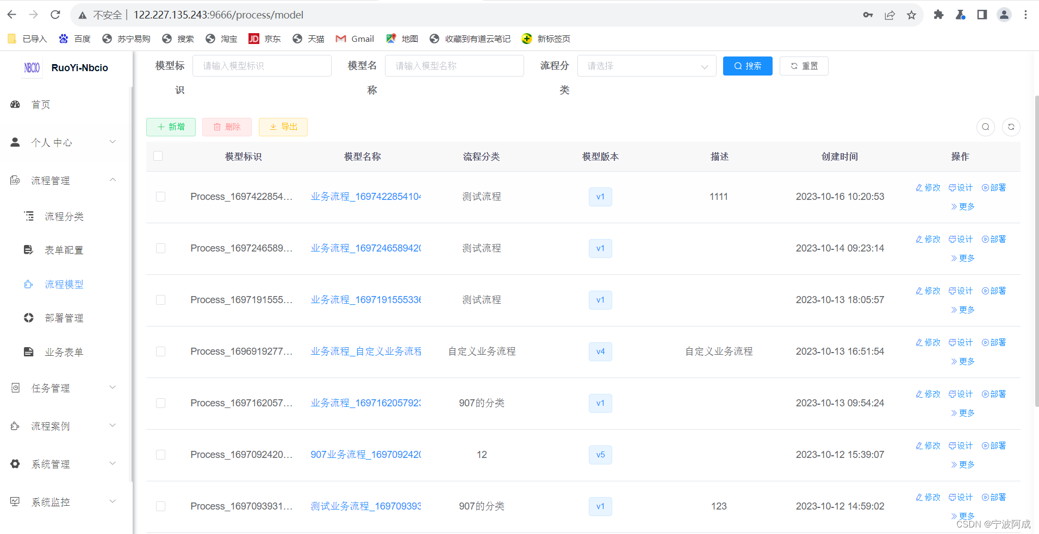1039x534 pixels.
Task: Click 部署 for the 2023-10-13 18:05:57 row
Action: click(x=994, y=291)
